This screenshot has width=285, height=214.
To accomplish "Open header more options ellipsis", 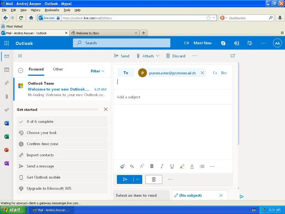I will point(263,43).
